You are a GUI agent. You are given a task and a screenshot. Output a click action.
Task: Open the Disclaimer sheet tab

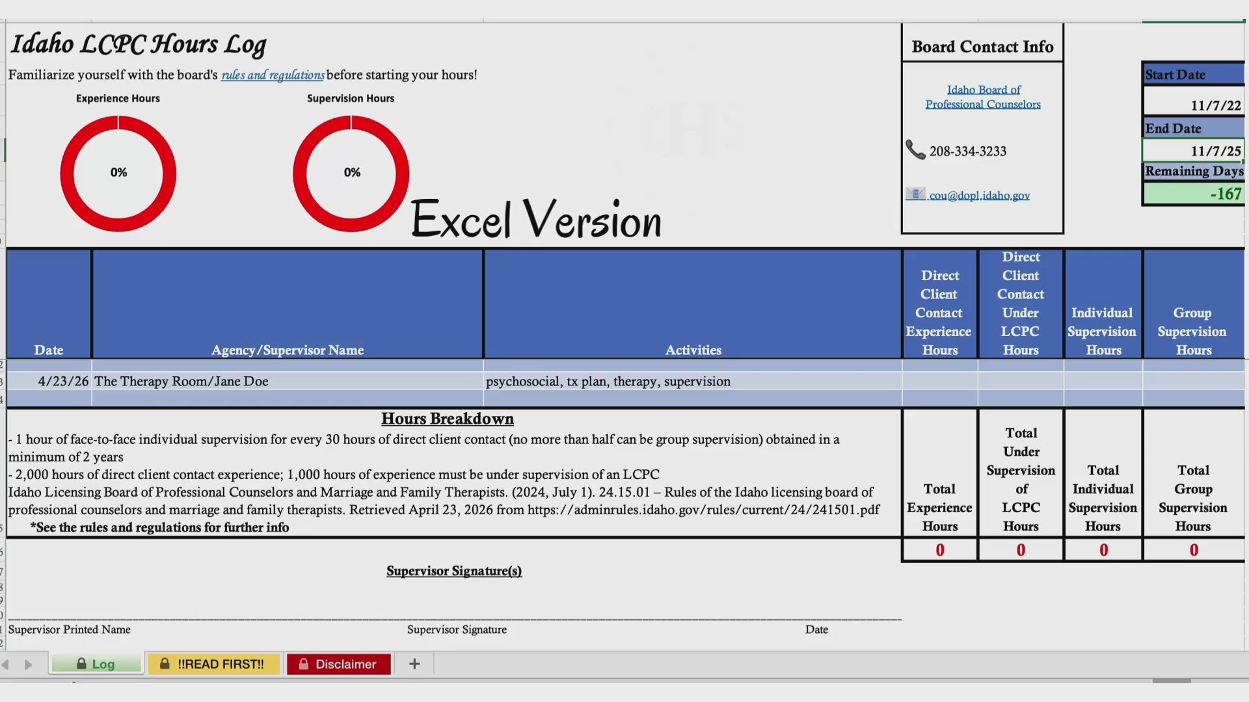338,664
